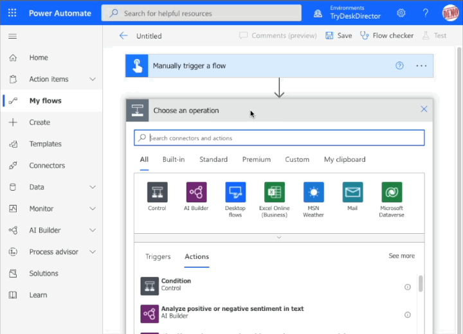Screen dimensions: 463x334
Task: Go back with the left arrow icon
Action: pyautogui.click(x=123, y=36)
